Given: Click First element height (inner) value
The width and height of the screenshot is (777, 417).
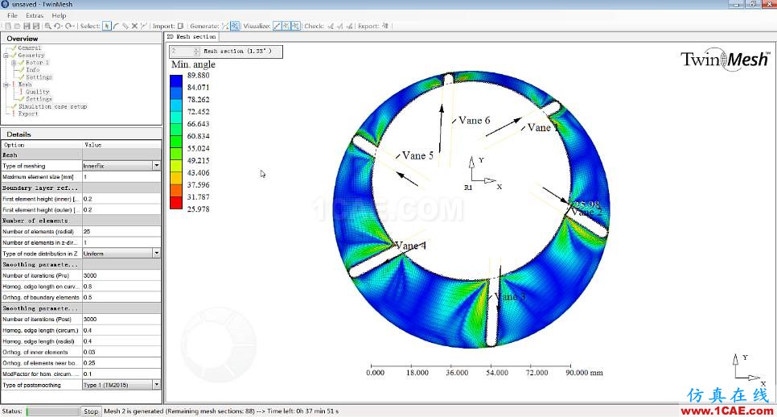Looking at the screenshot, I should coord(121,199).
